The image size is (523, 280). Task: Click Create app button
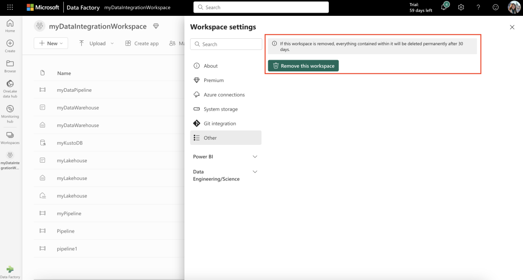(x=142, y=43)
